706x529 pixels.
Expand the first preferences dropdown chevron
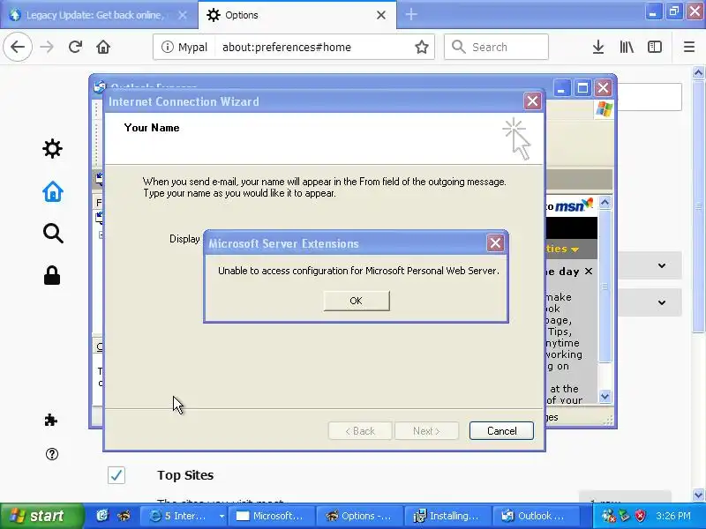(661, 265)
